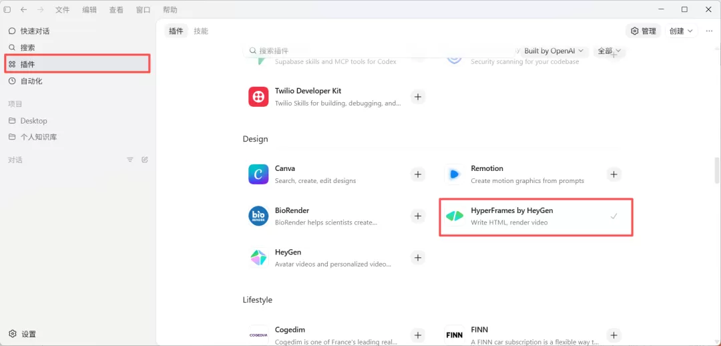Switch to the 技能 tab
This screenshot has height=346, width=721.
coord(201,31)
